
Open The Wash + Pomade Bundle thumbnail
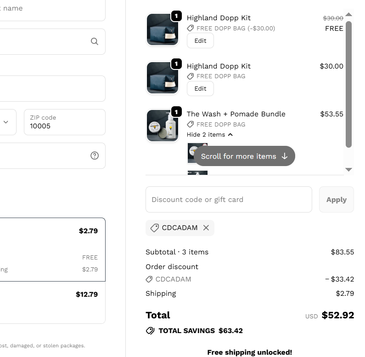click(162, 126)
